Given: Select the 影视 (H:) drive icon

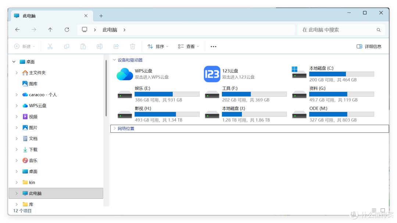Looking at the screenshot, I should click(x=125, y=115).
